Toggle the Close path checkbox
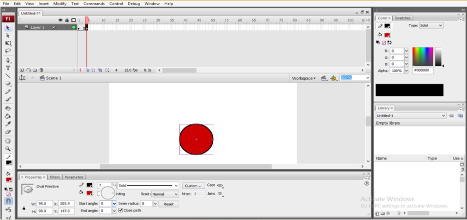The height and width of the screenshot is (220, 467). click(x=121, y=210)
